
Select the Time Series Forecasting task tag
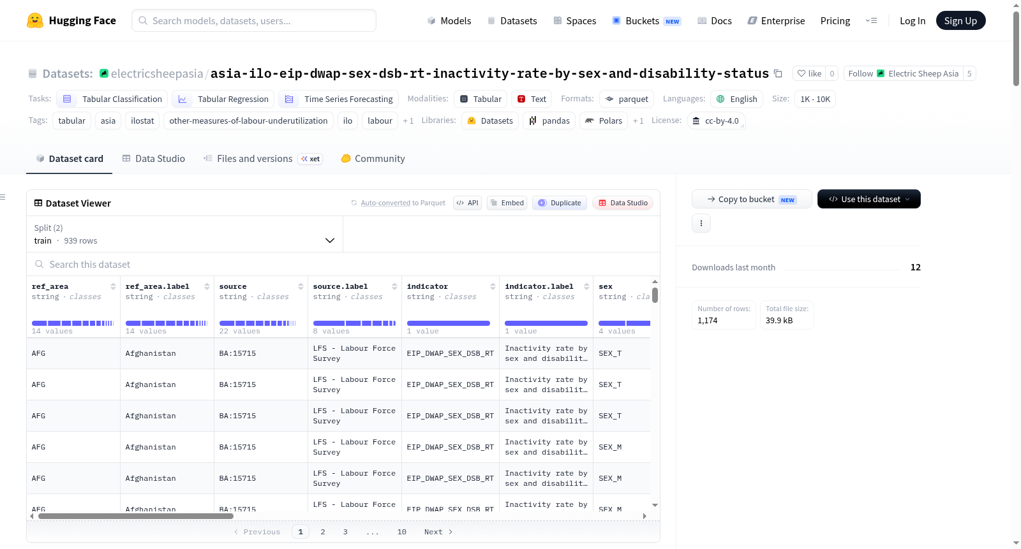(x=339, y=99)
